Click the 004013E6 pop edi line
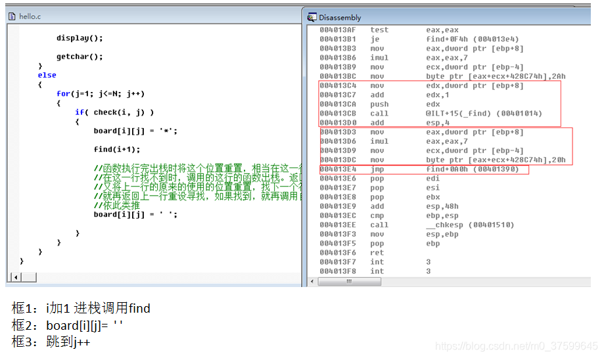This screenshot has width=604, height=358. (x=380, y=179)
